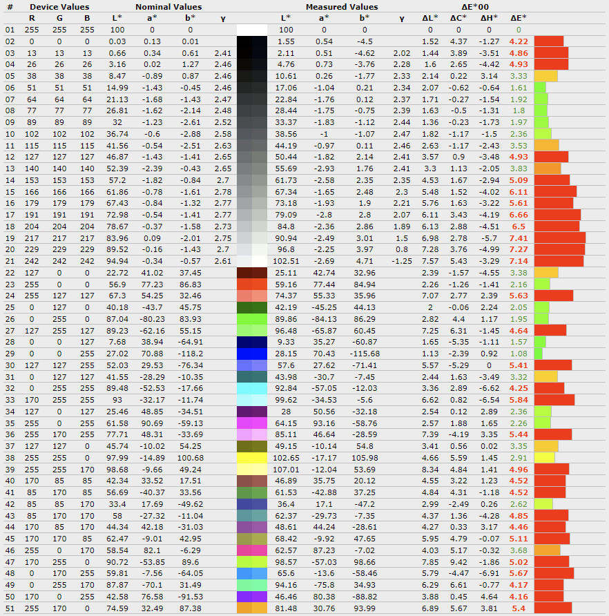The image size is (609, 616).
Task: Select the violet swatch in row 50
Action: click(x=252, y=597)
